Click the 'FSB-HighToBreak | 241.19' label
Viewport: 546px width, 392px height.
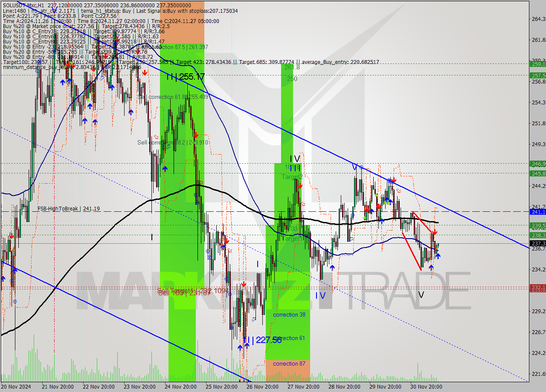pyautogui.click(x=69, y=209)
